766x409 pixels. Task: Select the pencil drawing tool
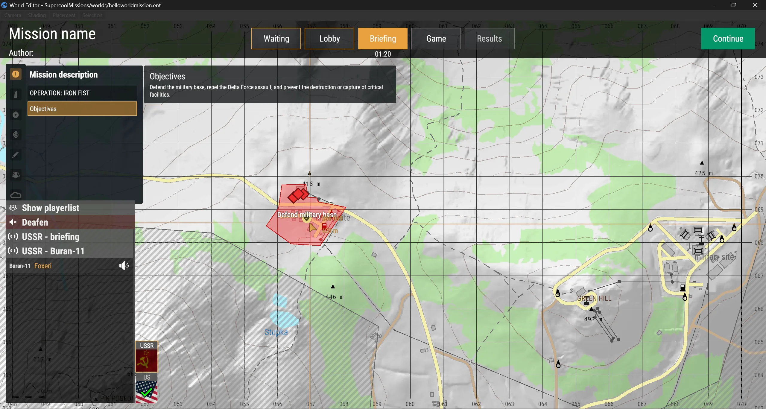pos(16,155)
